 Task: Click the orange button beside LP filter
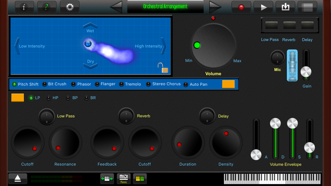18,98
